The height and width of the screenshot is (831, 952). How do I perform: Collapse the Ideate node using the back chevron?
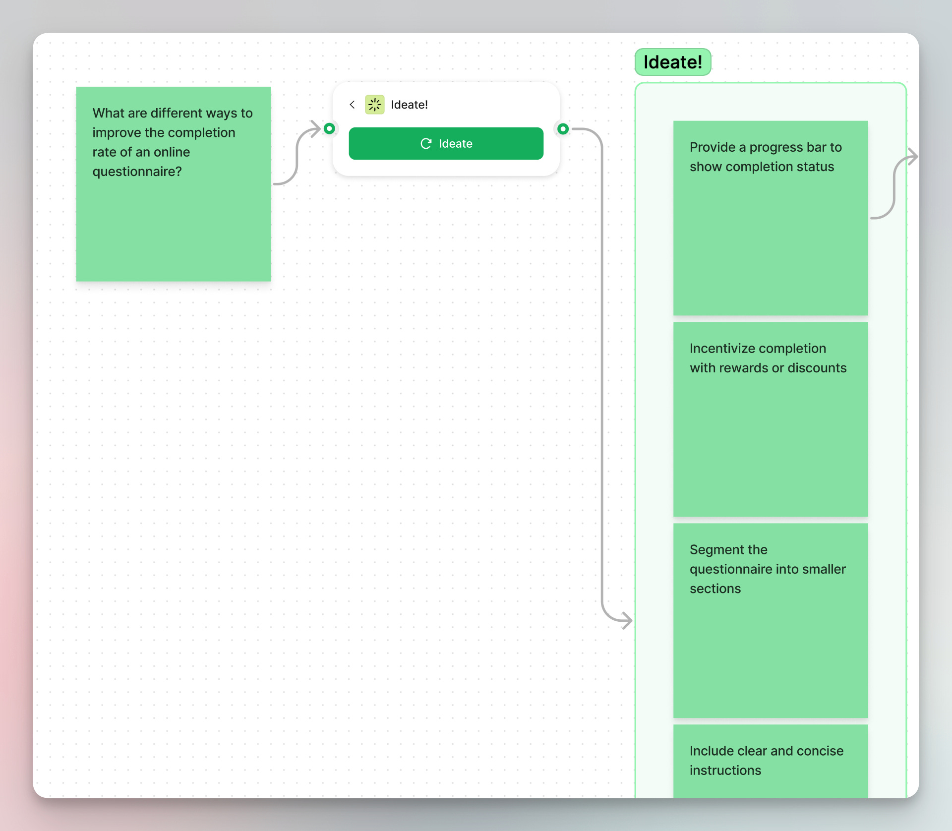[x=352, y=105]
